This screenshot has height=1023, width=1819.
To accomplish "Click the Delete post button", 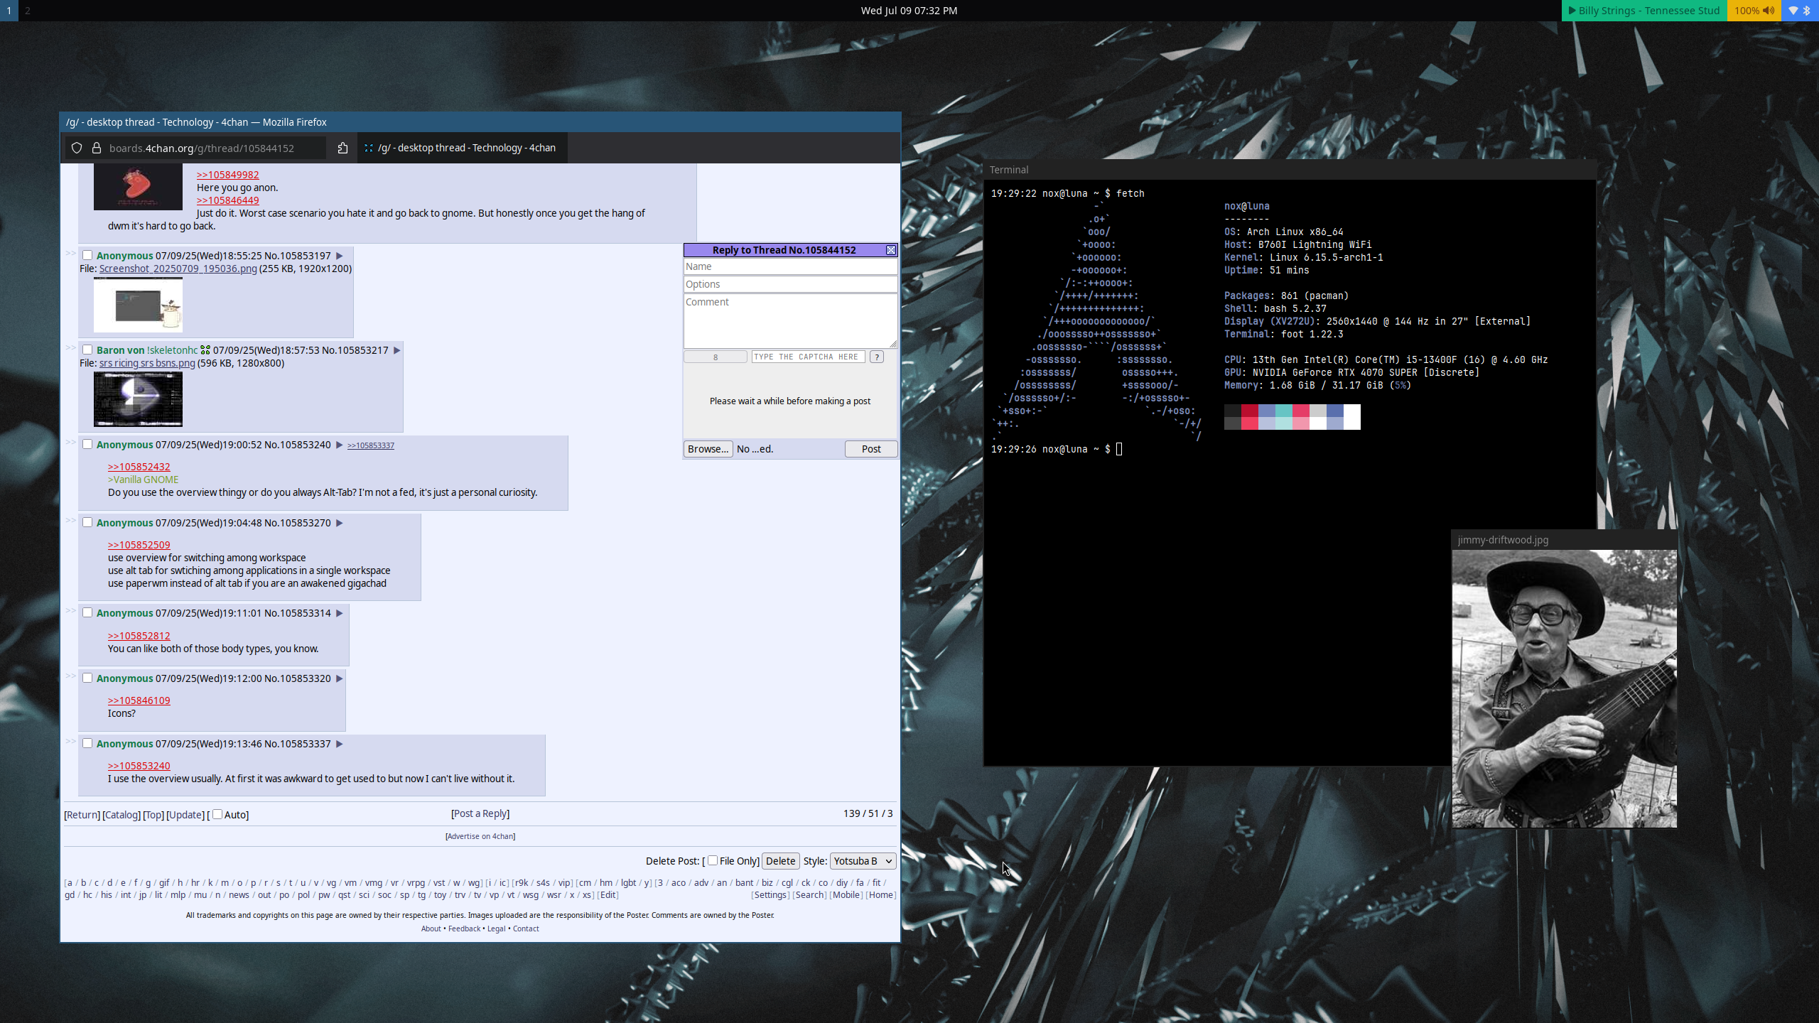I will [780, 861].
